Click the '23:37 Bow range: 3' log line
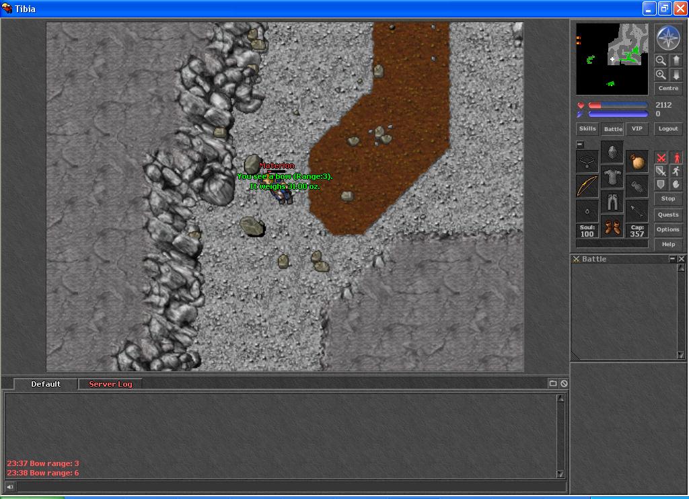Image resolution: width=689 pixels, height=499 pixels. (42, 463)
